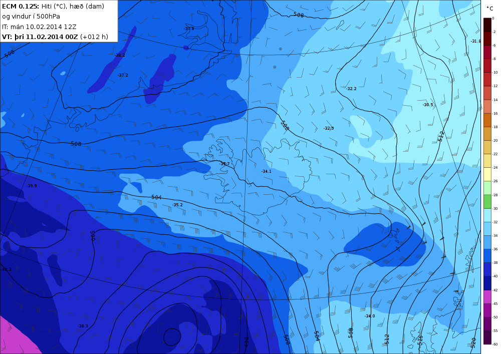Pick the royal blue -36 to -38 swatch
This screenshot has width=501, height=354.
point(487,256)
